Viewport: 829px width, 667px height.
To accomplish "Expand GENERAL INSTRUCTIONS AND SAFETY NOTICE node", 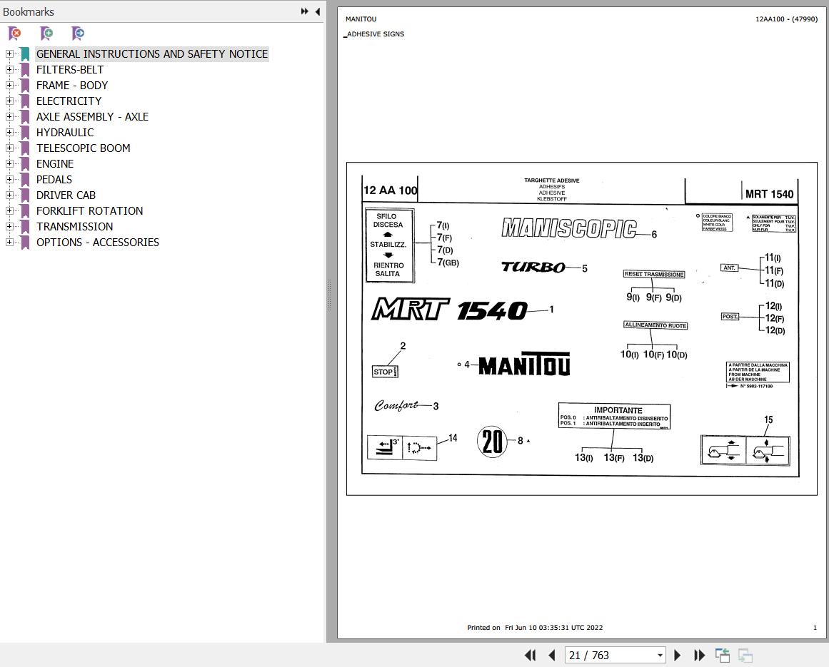I will (9, 54).
